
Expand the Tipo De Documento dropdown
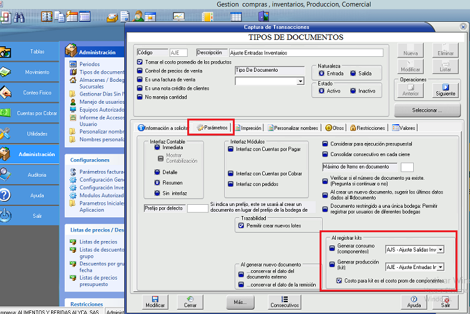pyautogui.click(x=300, y=81)
